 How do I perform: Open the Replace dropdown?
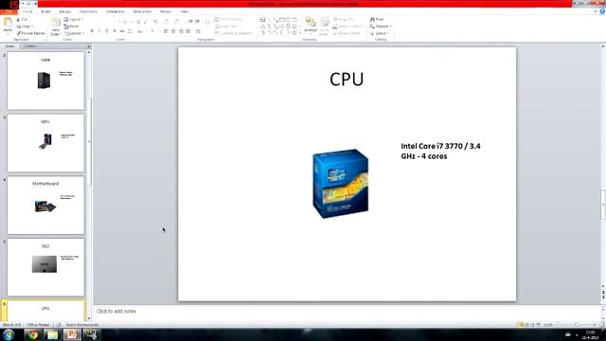(x=381, y=27)
